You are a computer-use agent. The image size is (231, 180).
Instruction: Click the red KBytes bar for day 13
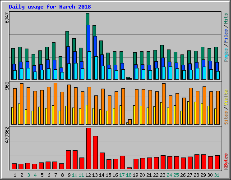pos(95,153)
